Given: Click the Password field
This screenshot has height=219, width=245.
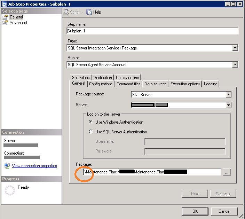Looking at the screenshot, I should (185, 151).
